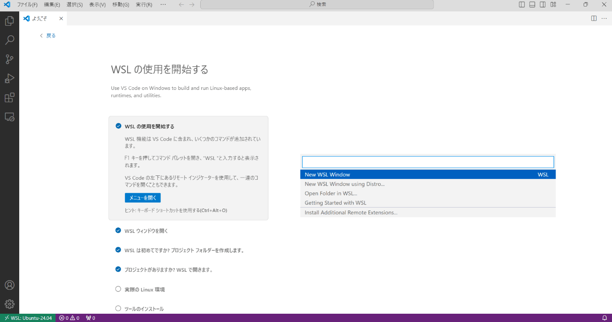The image size is (612, 322).
Task: Toggle the primary side bar layout icon
Action: click(x=522, y=4)
